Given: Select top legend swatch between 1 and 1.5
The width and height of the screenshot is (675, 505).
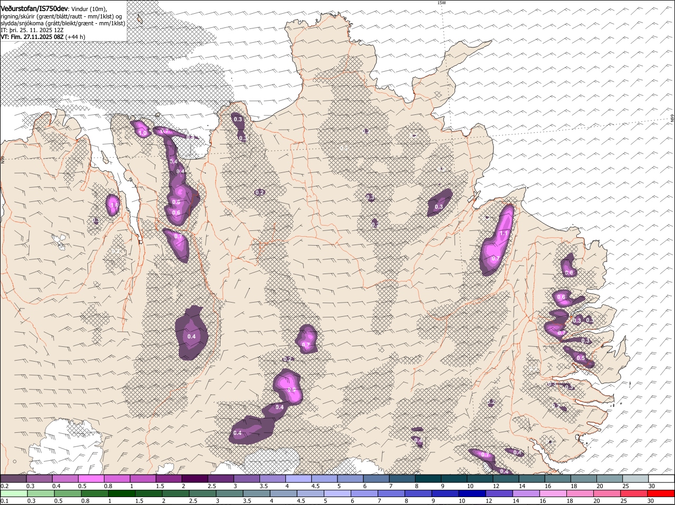Looking at the screenshot, I should click(x=143, y=478).
